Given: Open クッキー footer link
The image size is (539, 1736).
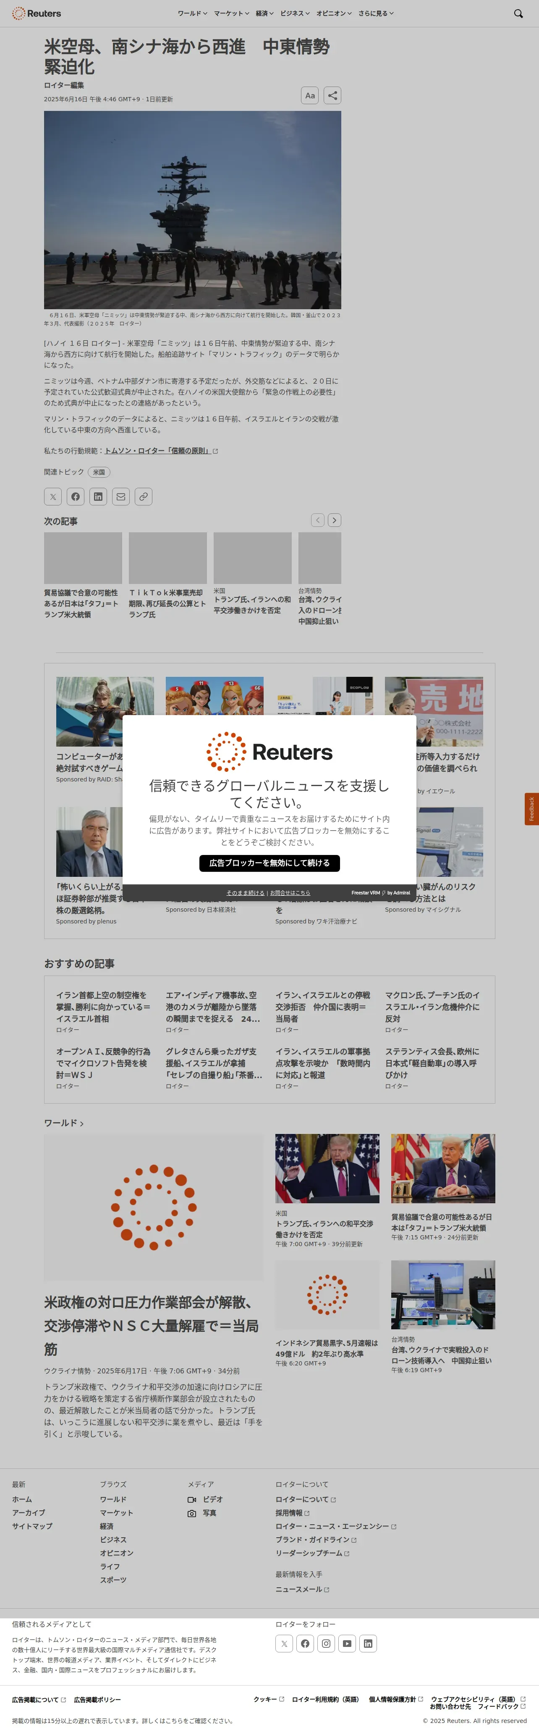Looking at the screenshot, I should [x=269, y=1699].
